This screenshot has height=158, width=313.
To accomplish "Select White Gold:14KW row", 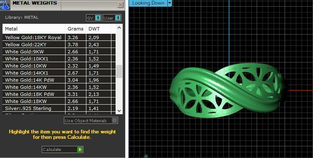I will 59,87.
